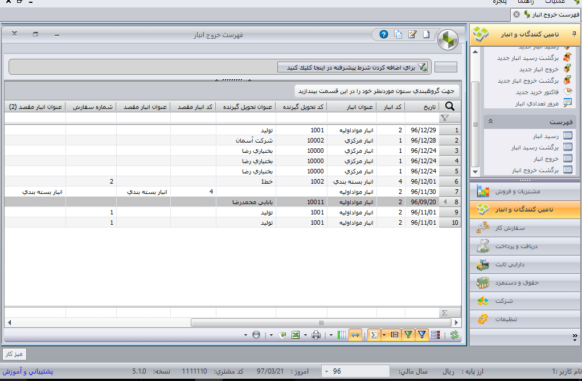The width and height of the screenshot is (582, 381).
Task: Open dropdown arrow beside the column chooser
Action: point(331,335)
